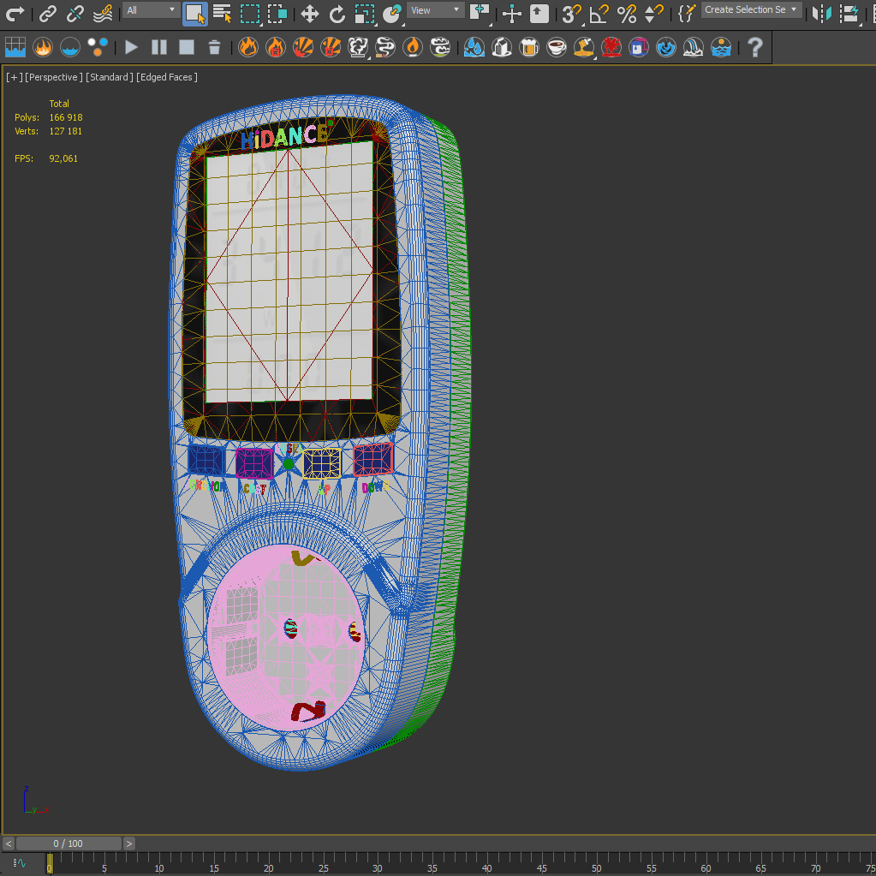Click the mini curve editor toggle icon
This screenshot has height=876, width=876.
click(20, 863)
